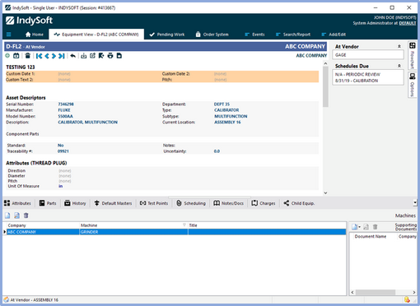Open the Charges tab
The width and height of the screenshot is (420, 306).
264,203
